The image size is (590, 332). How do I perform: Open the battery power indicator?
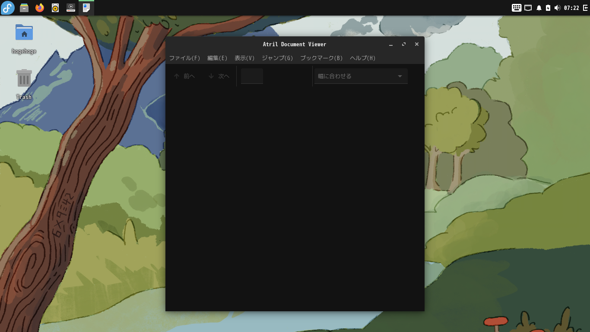tap(548, 8)
